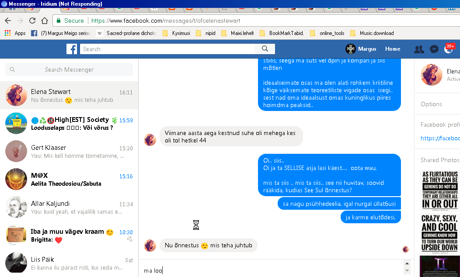Image resolution: width=460 pixels, height=277 pixels.
Task: Open the BookMarkTabid bookmarks folder
Action: (x=282, y=33)
